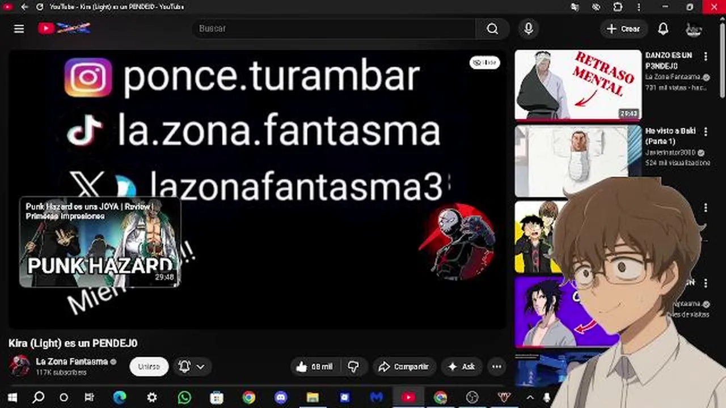The height and width of the screenshot is (408, 726).
Task: Open the account avatar menu
Action: click(693, 29)
